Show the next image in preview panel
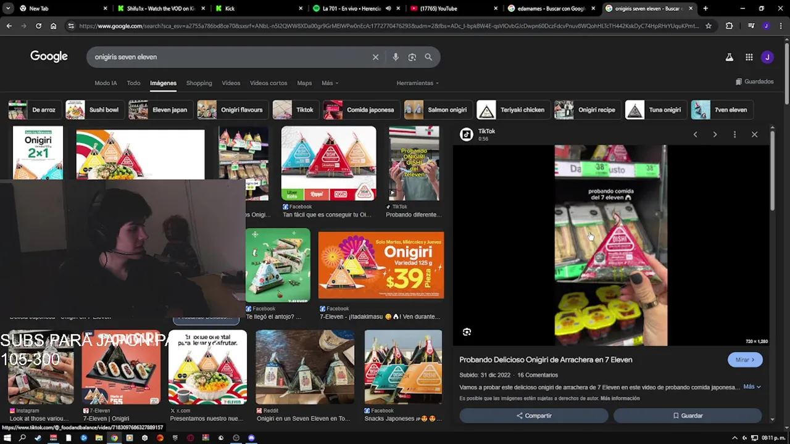 pyautogui.click(x=715, y=134)
